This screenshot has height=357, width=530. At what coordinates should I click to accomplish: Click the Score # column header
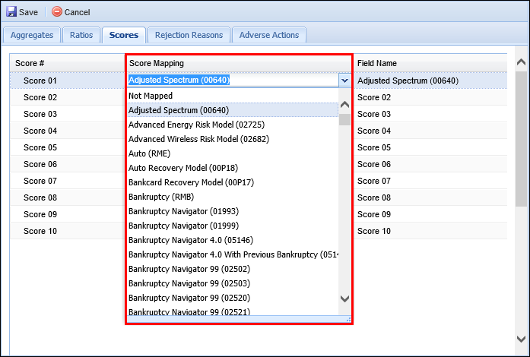[x=67, y=63]
